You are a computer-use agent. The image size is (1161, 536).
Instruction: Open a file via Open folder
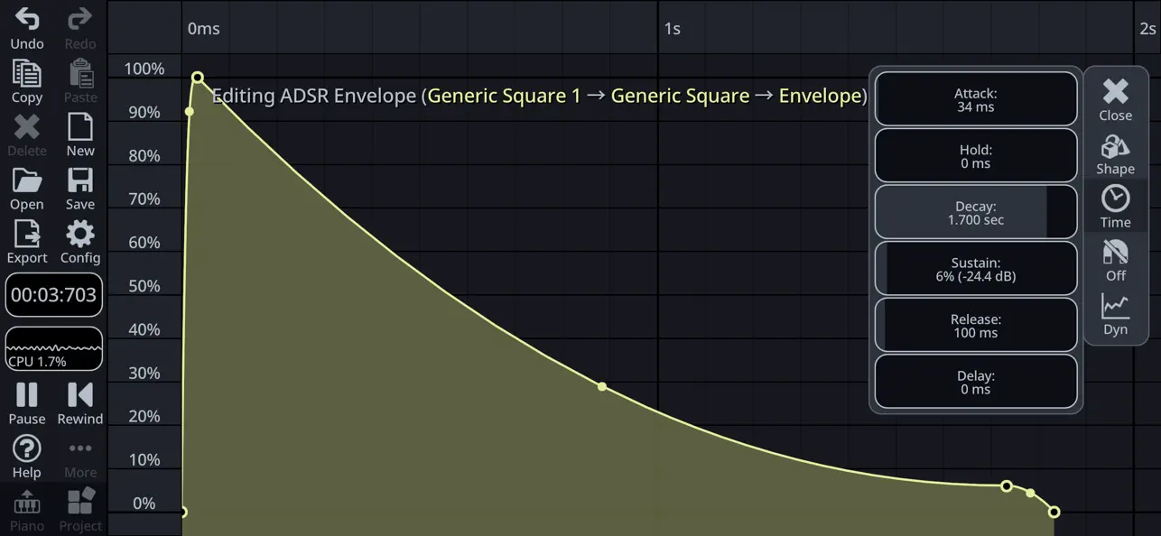pos(27,189)
